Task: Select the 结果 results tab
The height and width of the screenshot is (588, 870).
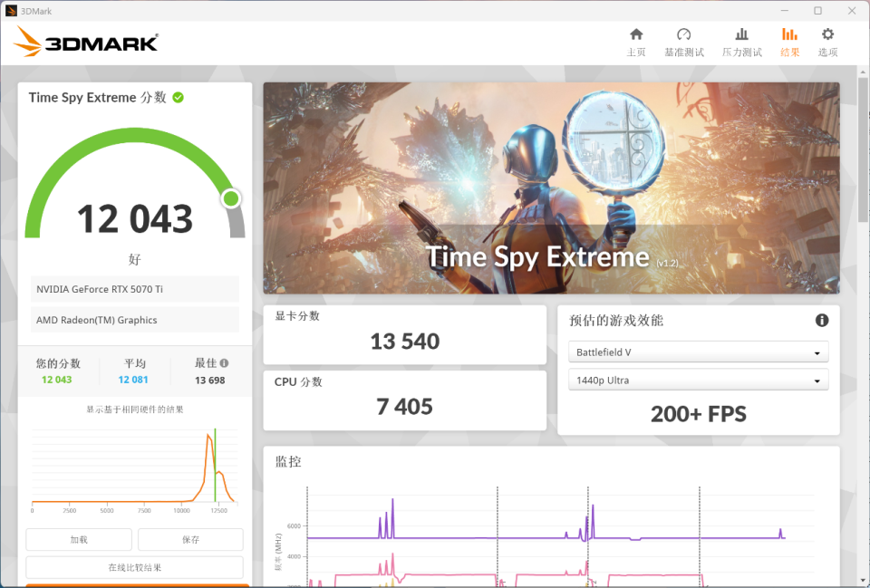Action: pyautogui.click(x=789, y=43)
